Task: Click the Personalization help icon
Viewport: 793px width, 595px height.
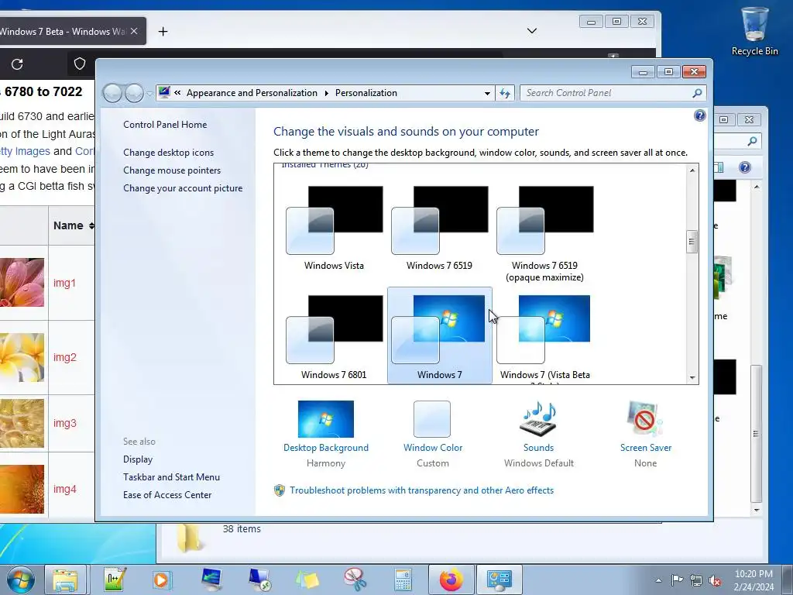Action: point(699,116)
